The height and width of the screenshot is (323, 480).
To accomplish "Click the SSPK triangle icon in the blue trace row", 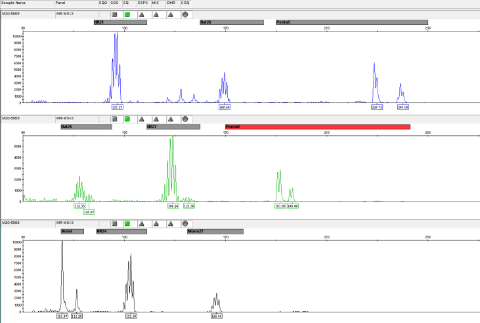I will point(142,14).
